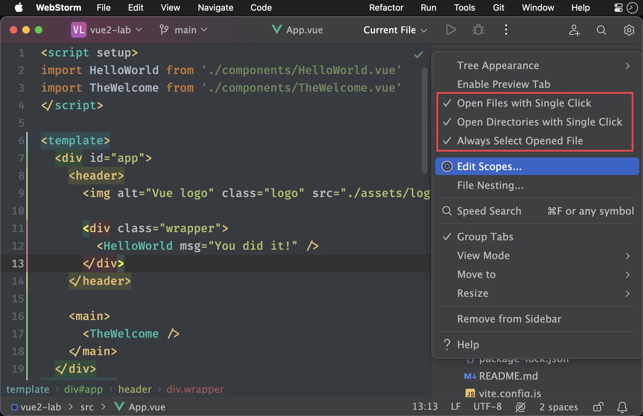Click the Git branch icon
643x416 pixels.
pos(164,30)
